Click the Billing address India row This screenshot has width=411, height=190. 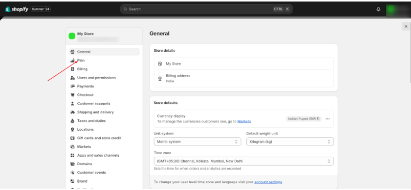pos(244,79)
